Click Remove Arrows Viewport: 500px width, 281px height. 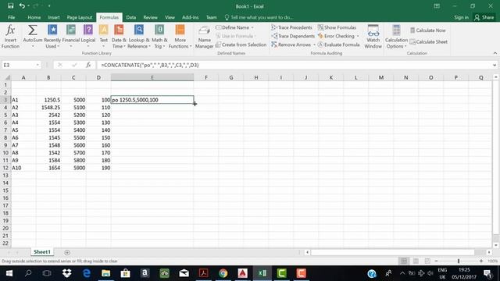tap(291, 45)
